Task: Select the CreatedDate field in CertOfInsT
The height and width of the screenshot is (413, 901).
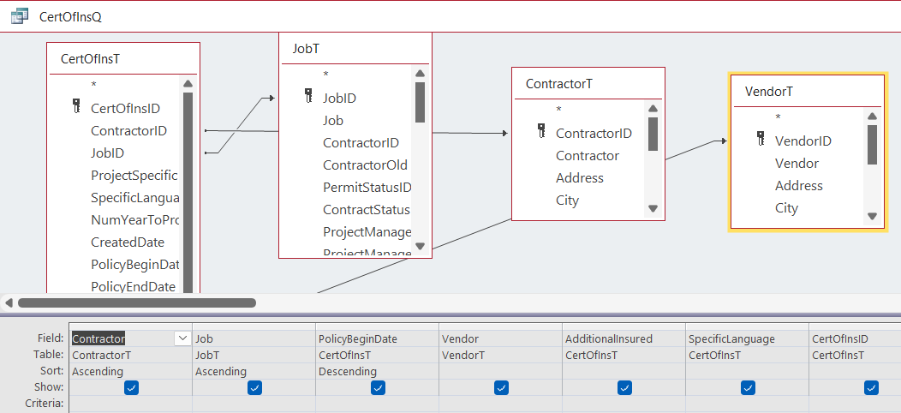Action: pos(128,242)
